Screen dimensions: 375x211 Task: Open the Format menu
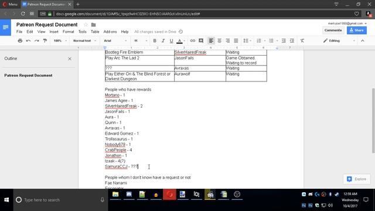[x=69, y=32]
